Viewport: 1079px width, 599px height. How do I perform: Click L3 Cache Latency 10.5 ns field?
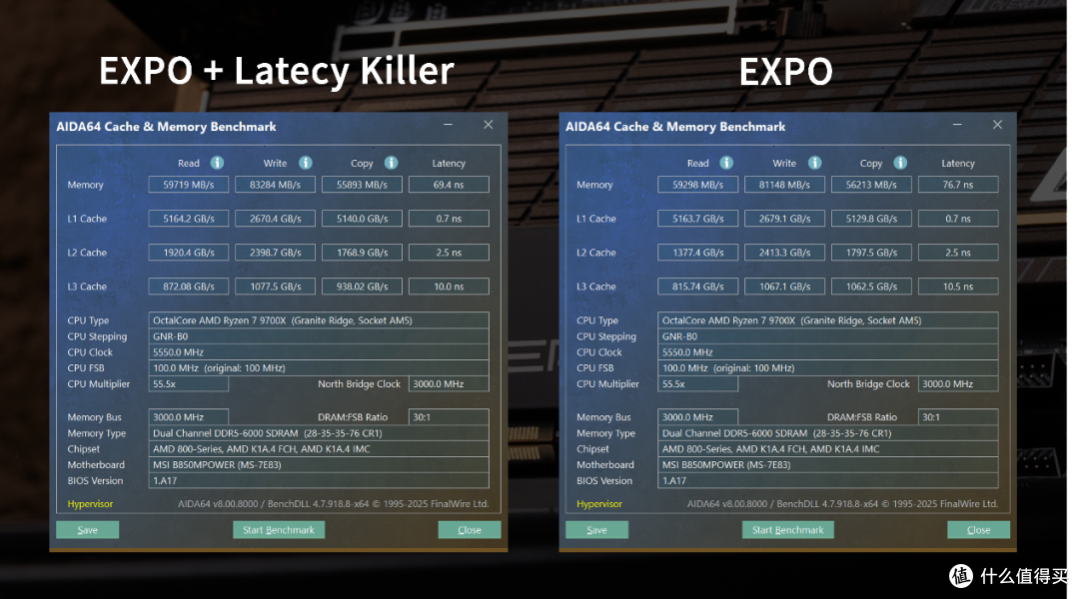[x=958, y=287]
